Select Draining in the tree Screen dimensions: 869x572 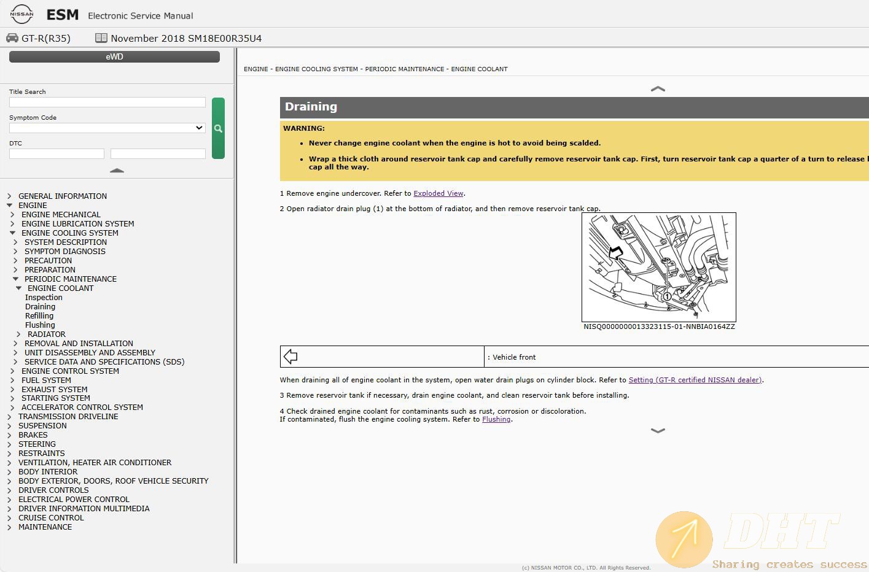40,307
